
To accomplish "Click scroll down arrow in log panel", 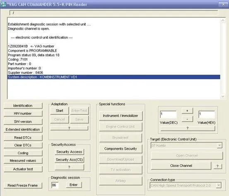I will point(223,96).
